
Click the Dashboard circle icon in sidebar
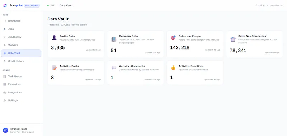(5, 21)
